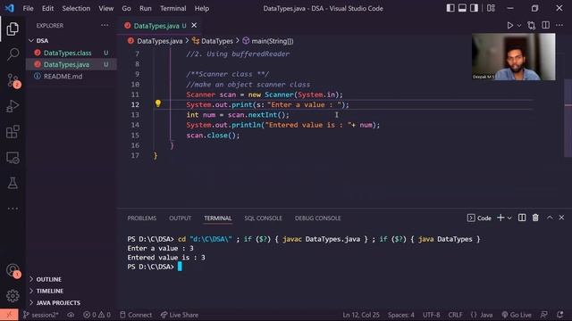This screenshot has height=321, width=572.
Task: Open the Search view in activity bar
Action: click(x=13, y=54)
